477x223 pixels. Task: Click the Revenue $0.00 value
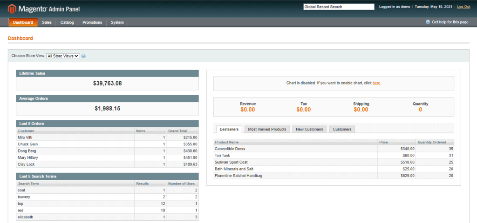click(248, 110)
